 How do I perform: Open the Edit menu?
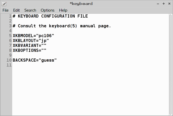(16, 10)
